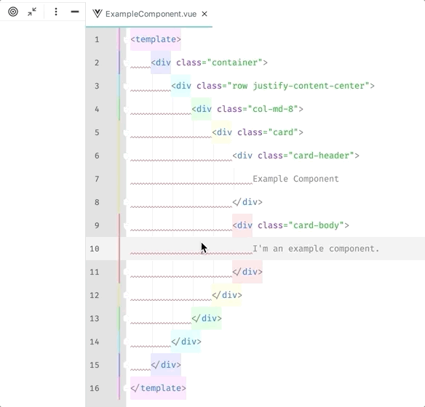The height and width of the screenshot is (407, 425).
Task: Click the <div tag on line 2
Action: click(161, 63)
